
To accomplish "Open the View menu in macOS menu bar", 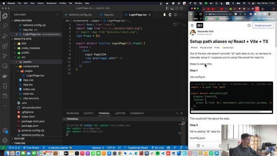I will point(32,3).
